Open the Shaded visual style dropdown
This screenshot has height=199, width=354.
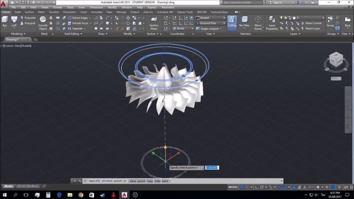tap(211, 18)
